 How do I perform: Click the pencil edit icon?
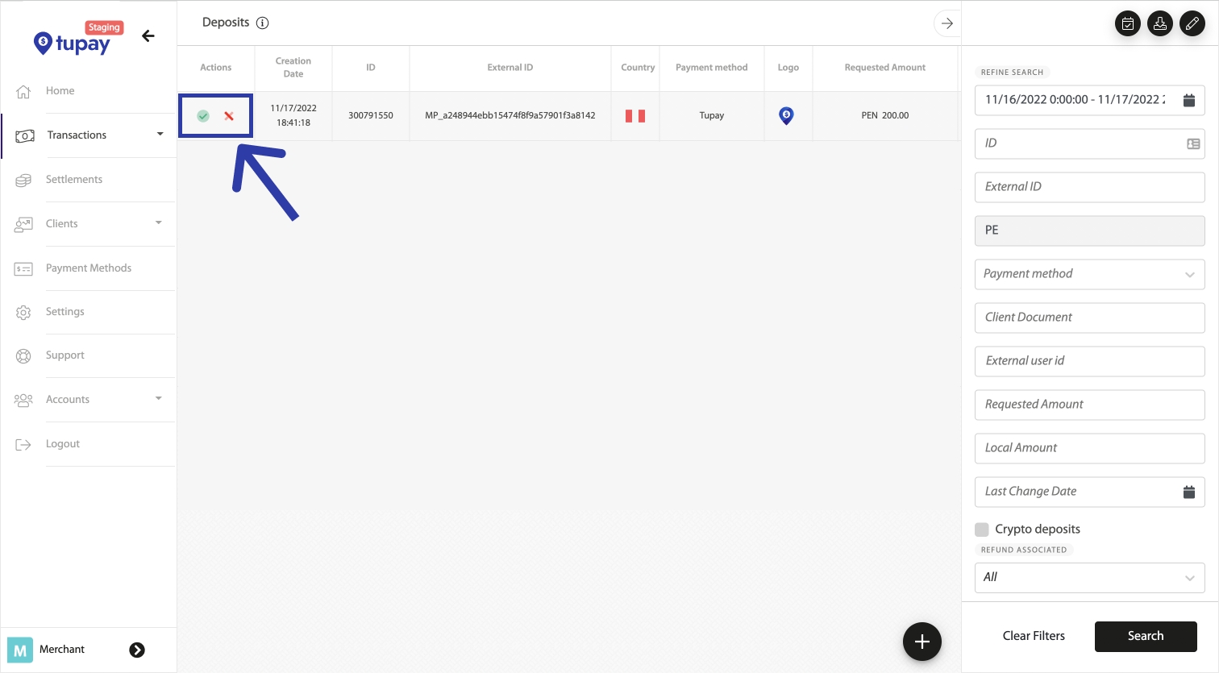pos(1192,23)
